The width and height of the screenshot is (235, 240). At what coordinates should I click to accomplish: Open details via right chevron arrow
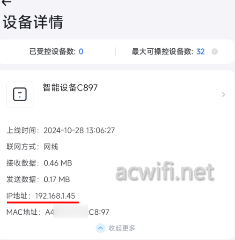(223, 95)
